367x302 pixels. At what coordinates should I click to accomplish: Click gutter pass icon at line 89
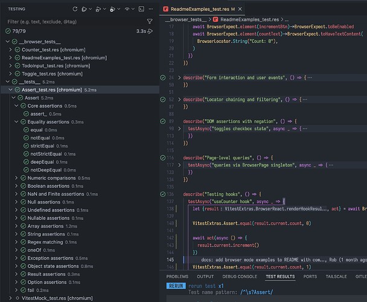(x=163, y=121)
